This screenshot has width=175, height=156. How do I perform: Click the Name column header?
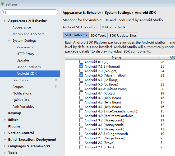(116, 57)
